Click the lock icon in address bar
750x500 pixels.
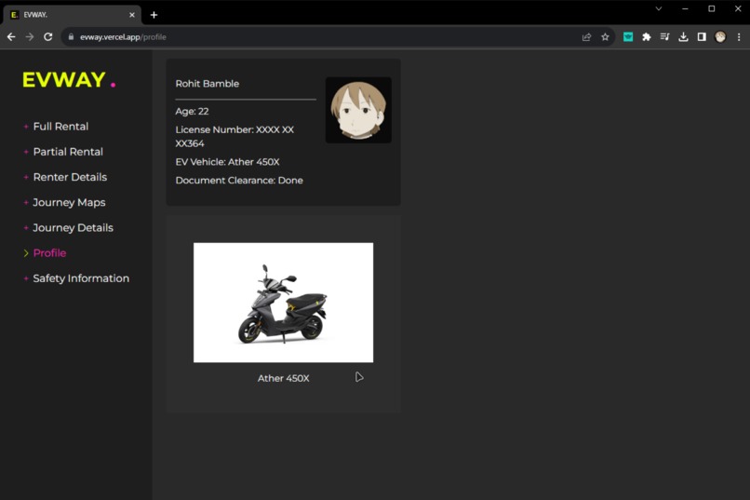coord(71,37)
